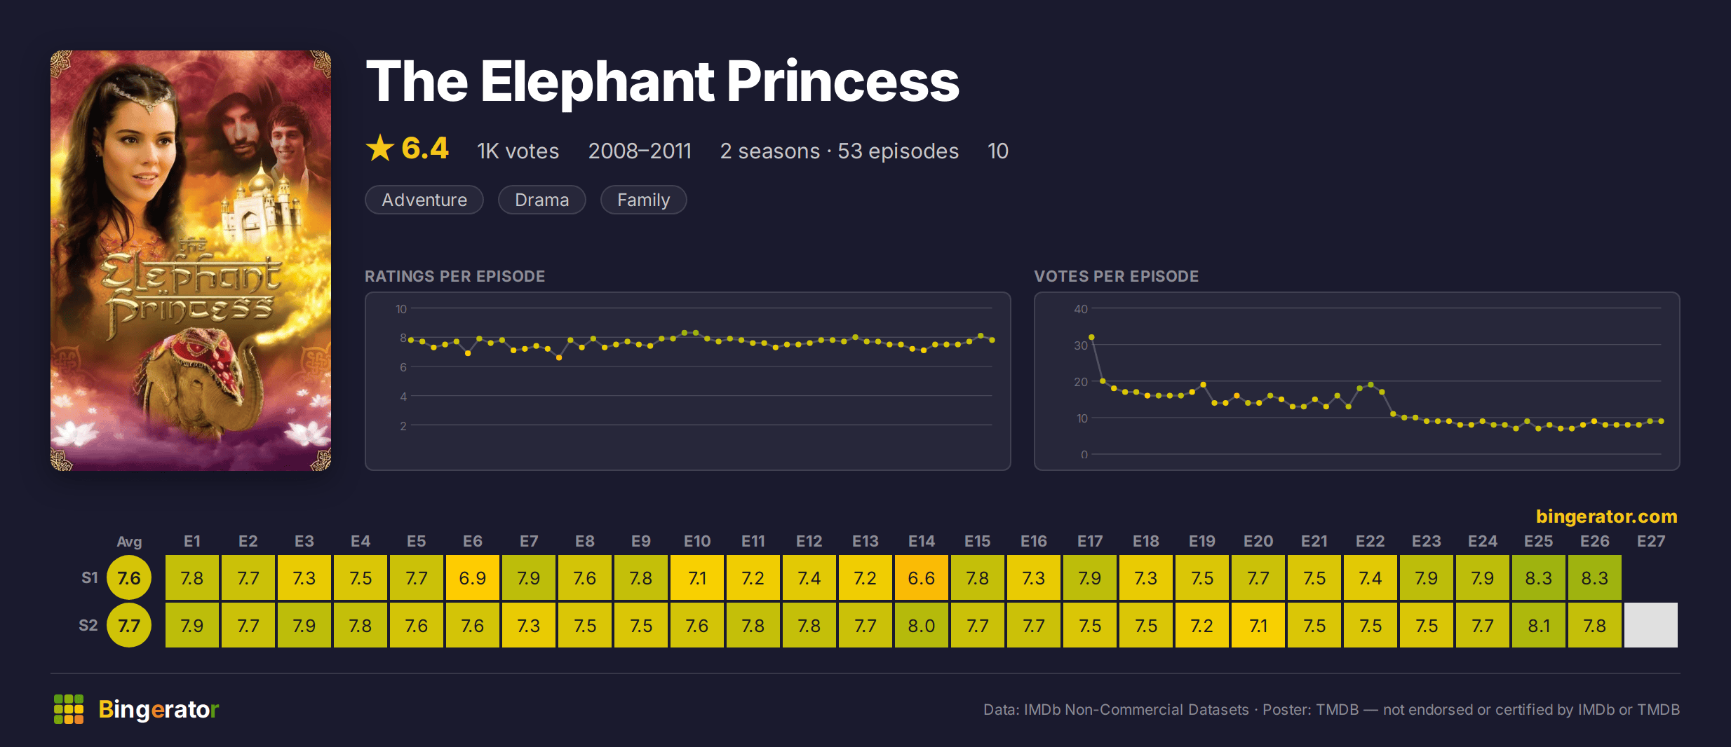Screen dimensions: 1731x747
Task: Click the Avg column header
Action: [129, 541]
